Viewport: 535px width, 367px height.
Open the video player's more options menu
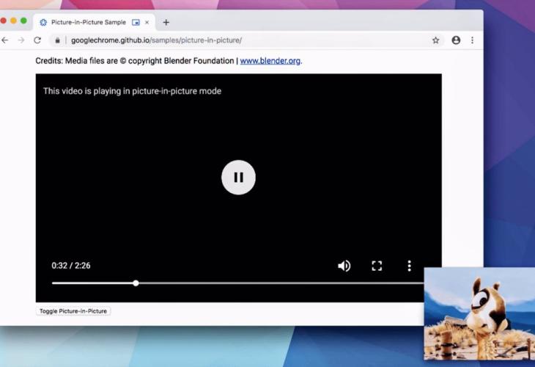tap(409, 266)
